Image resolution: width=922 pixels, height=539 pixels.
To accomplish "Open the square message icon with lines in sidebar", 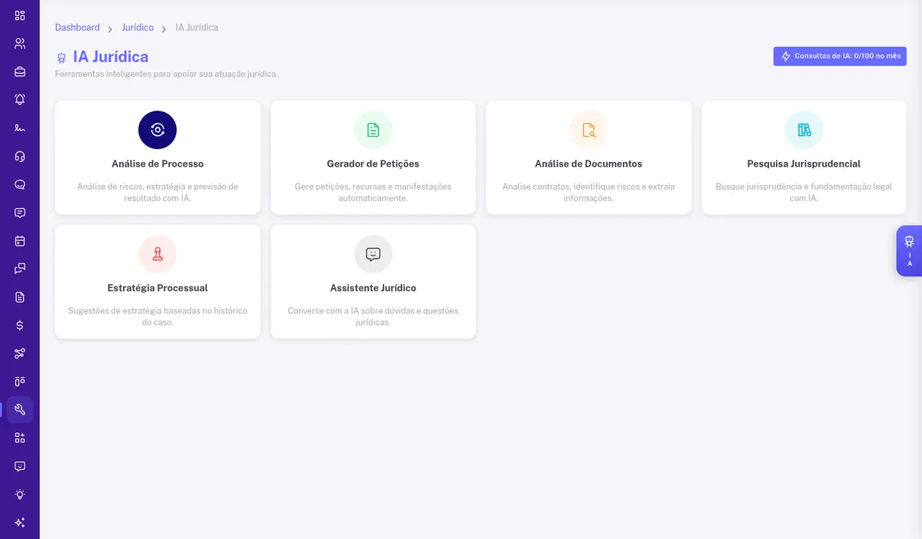I will 20,213.
